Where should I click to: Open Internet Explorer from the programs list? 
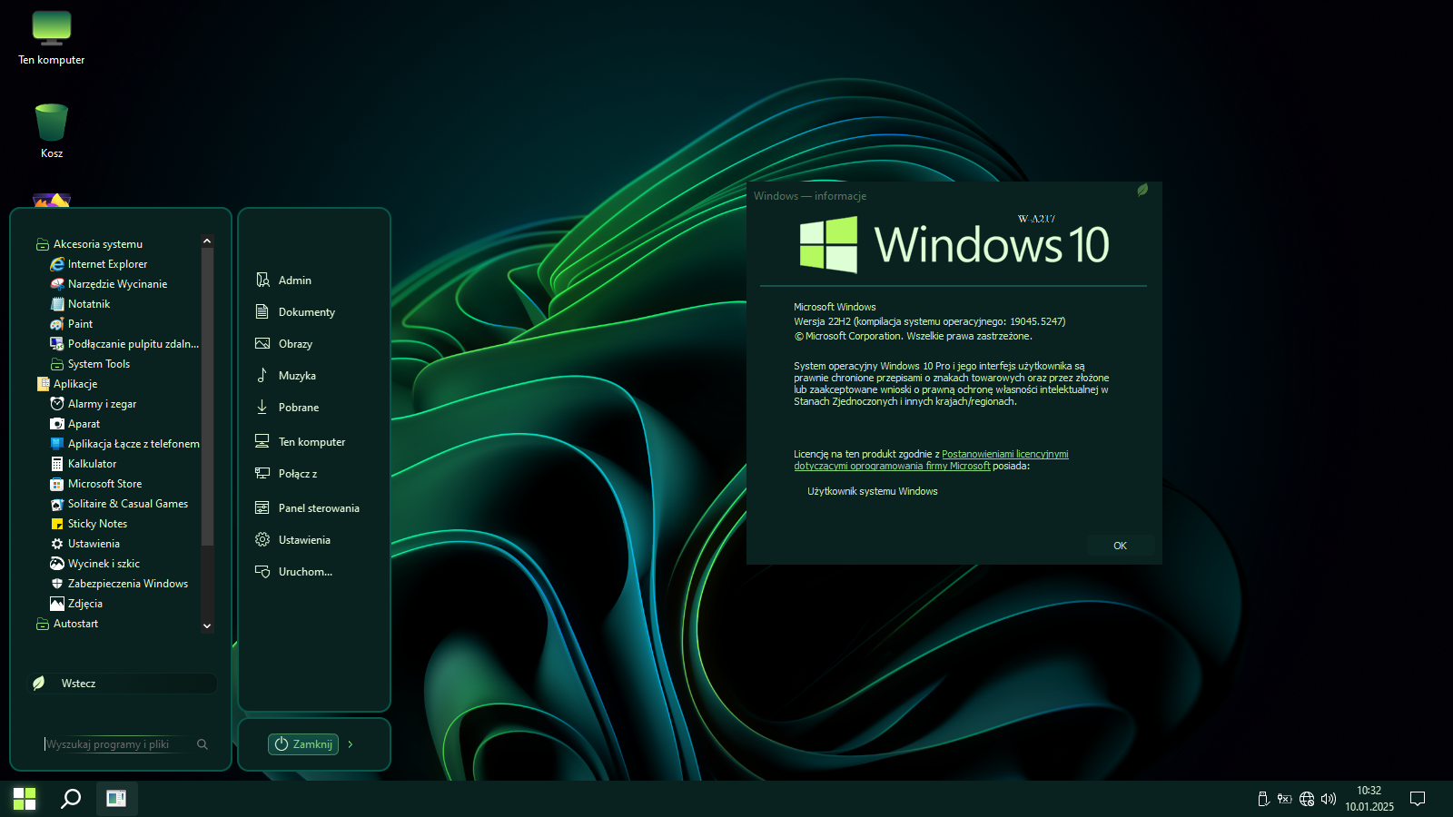pos(106,264)
